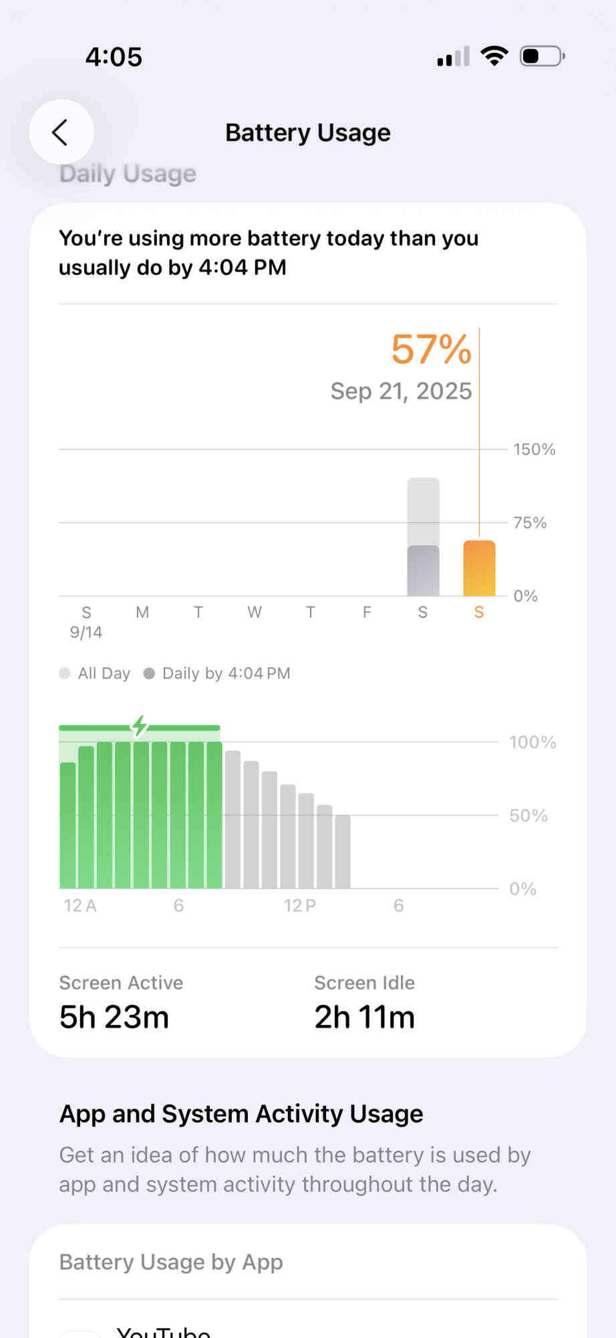Select the orange S day label

(x=479, y=612)
